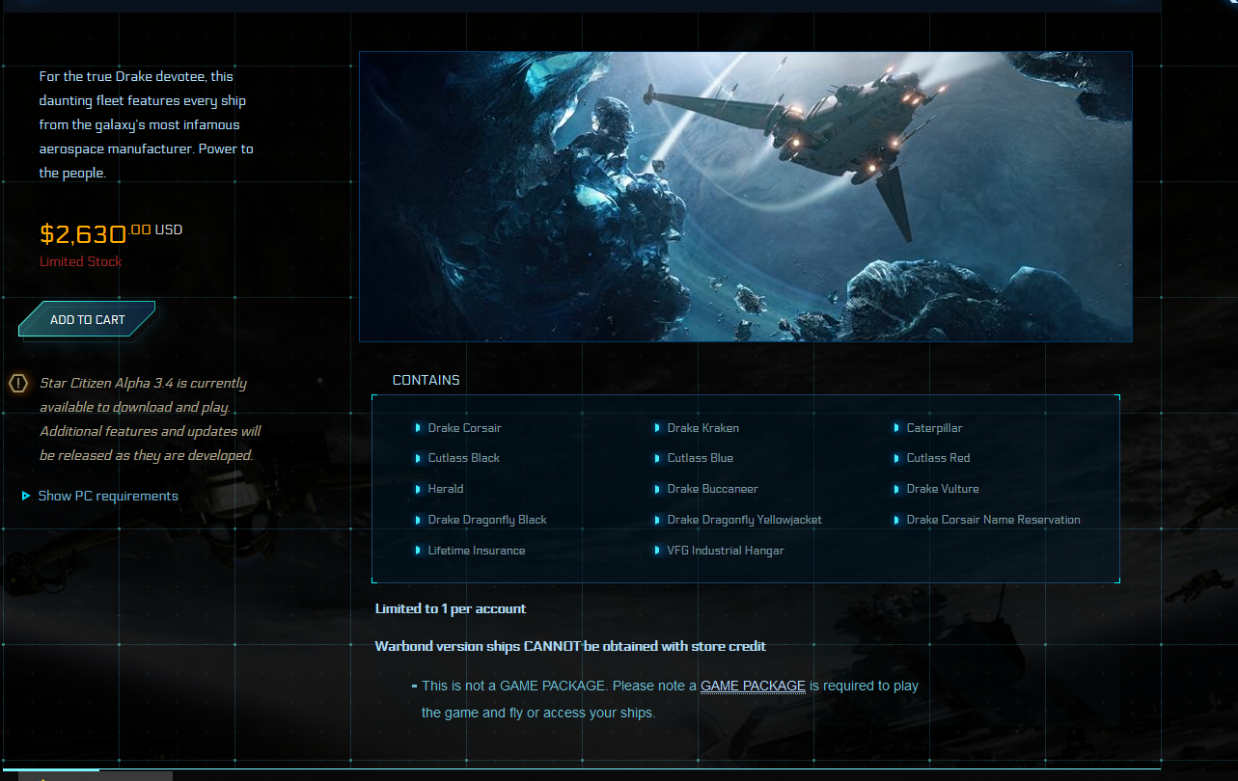Click bullet icon beside Drake Kraken
1238x781 pixels.
[x=657, y=427]
